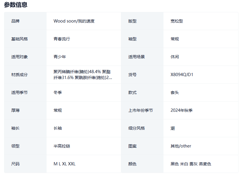Click the size list M L XL XXL
The image size is (242, 175).
point(64,164)
